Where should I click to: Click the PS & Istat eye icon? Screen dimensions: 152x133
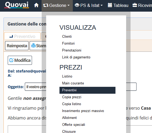(77, 5)
